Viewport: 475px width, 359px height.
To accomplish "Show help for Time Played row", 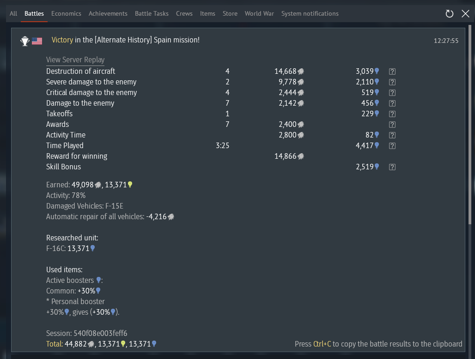I will (392, 145).
